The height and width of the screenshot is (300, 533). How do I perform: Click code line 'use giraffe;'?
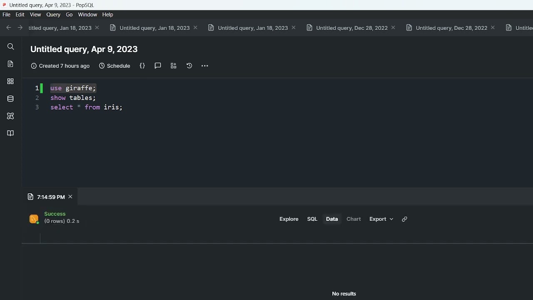pos(73,88)
